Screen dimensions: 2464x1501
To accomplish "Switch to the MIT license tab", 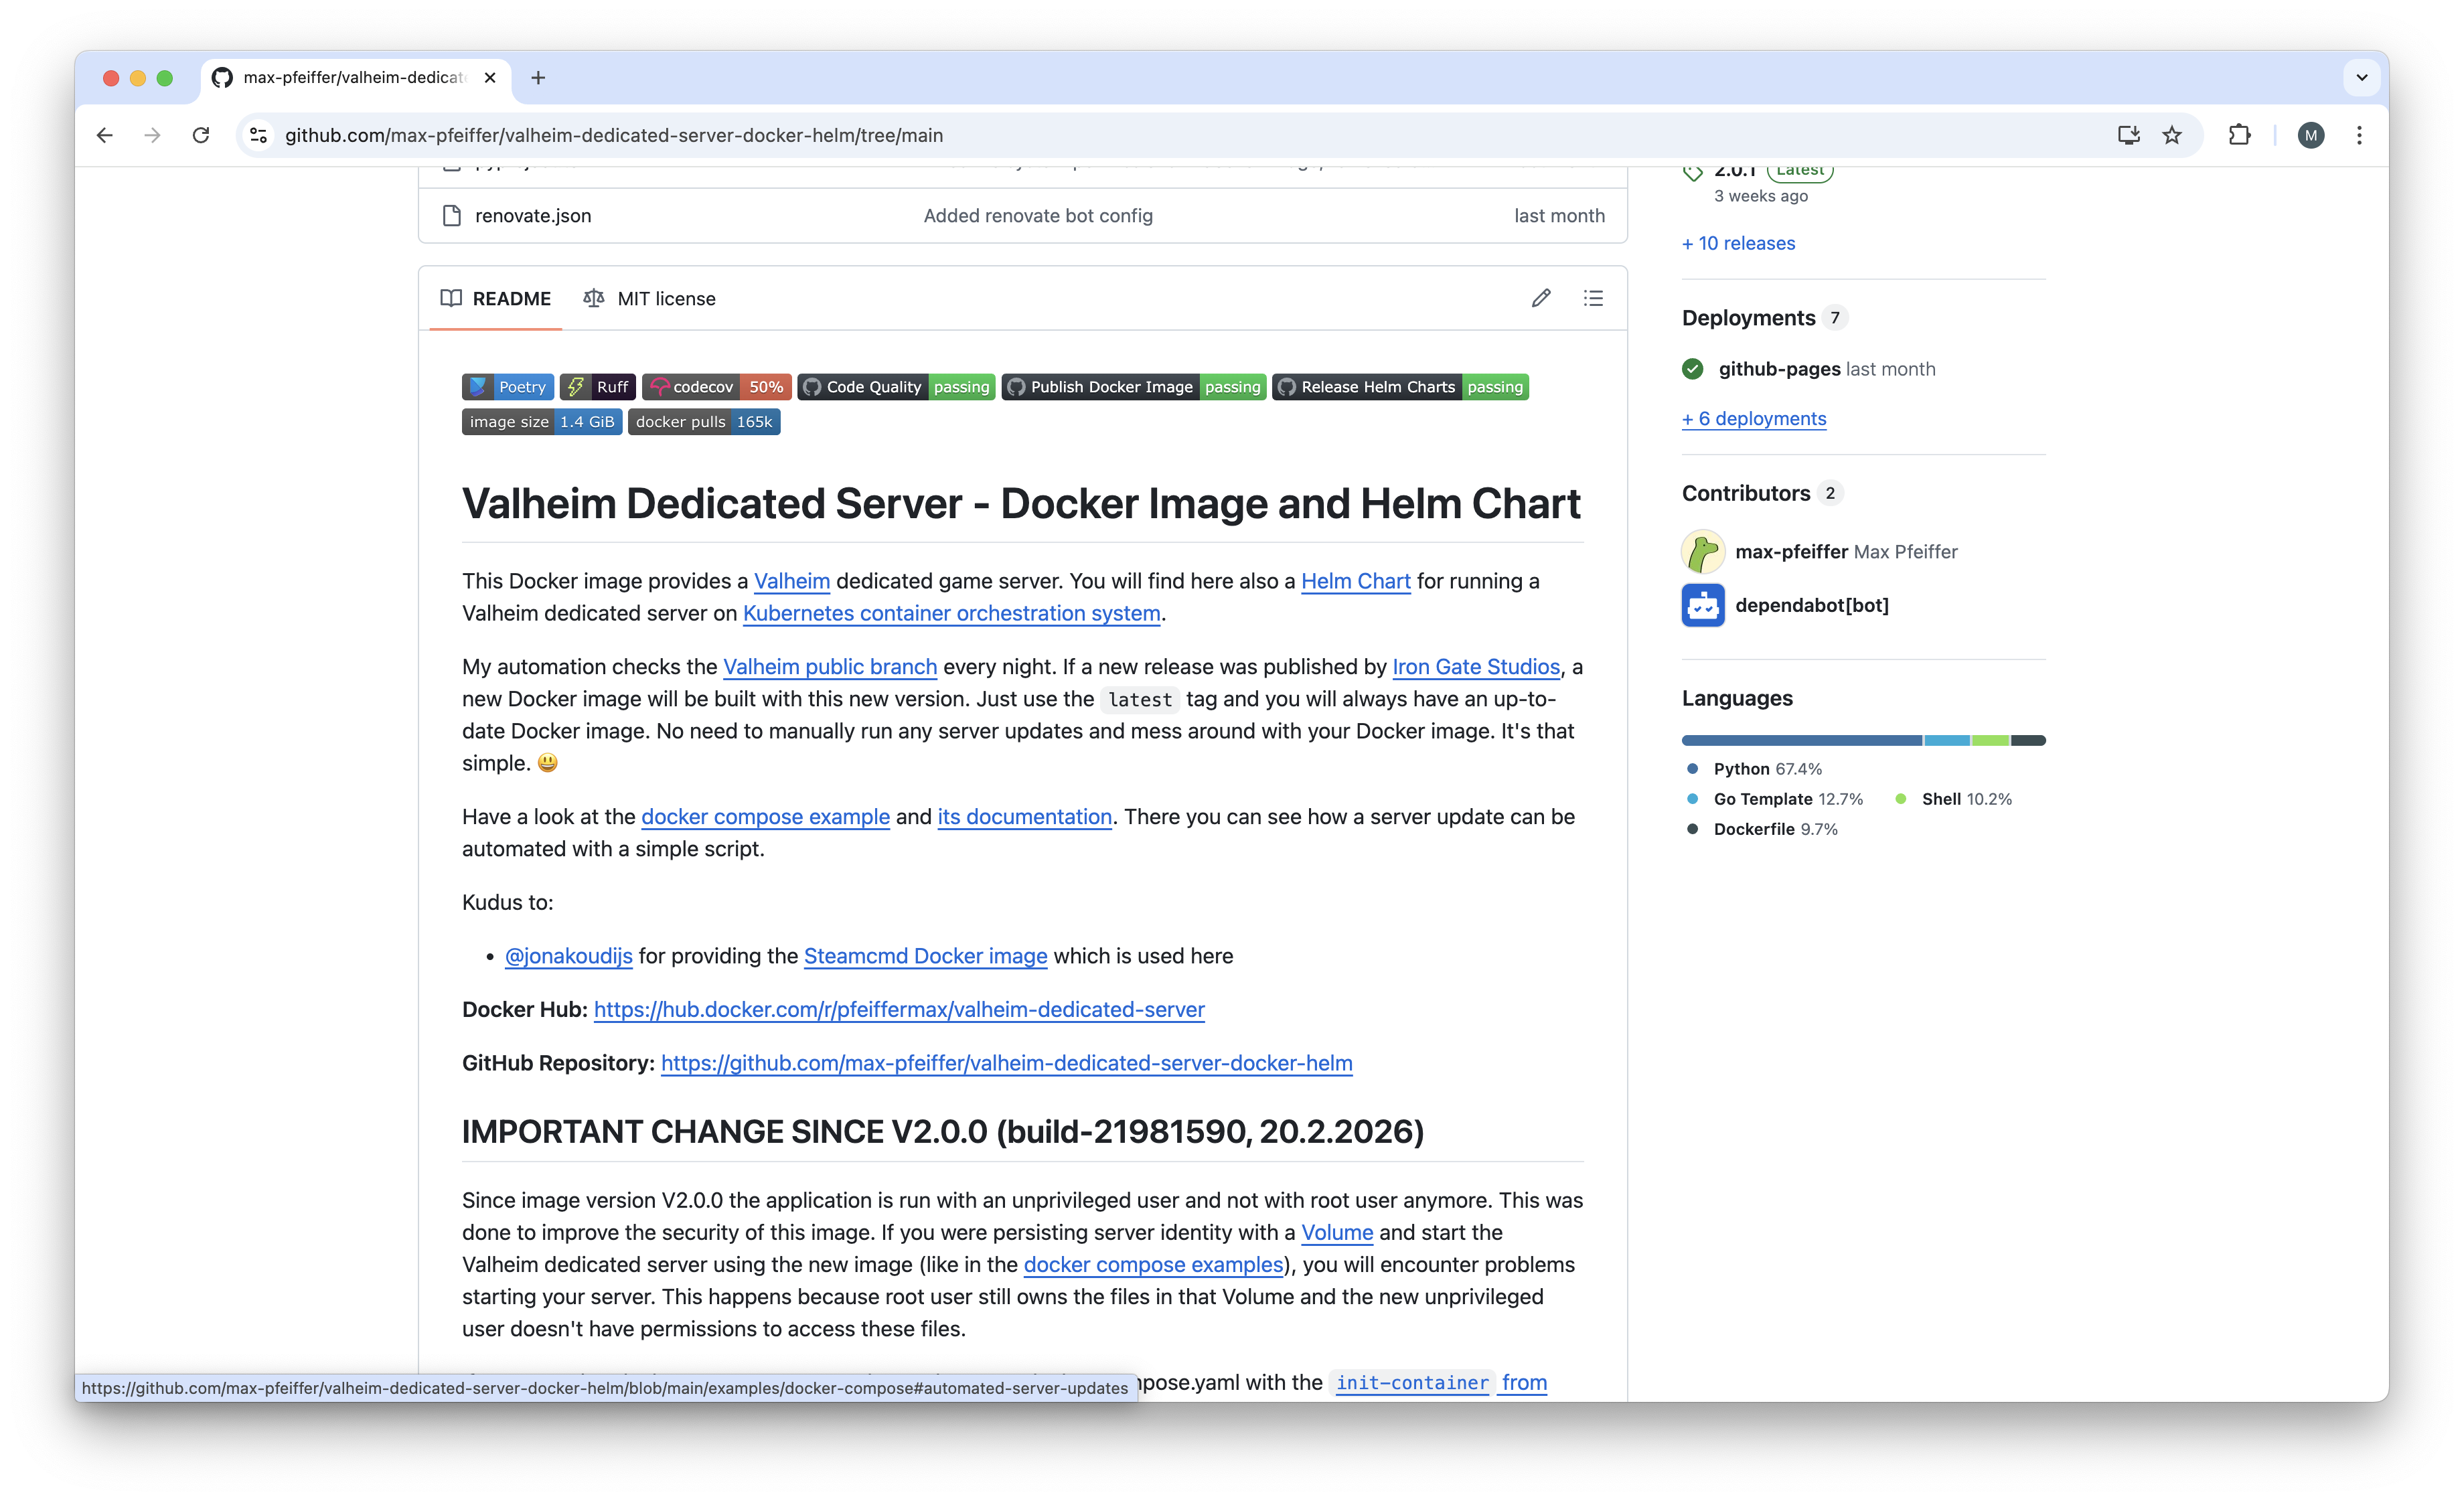I will point(650,298).
